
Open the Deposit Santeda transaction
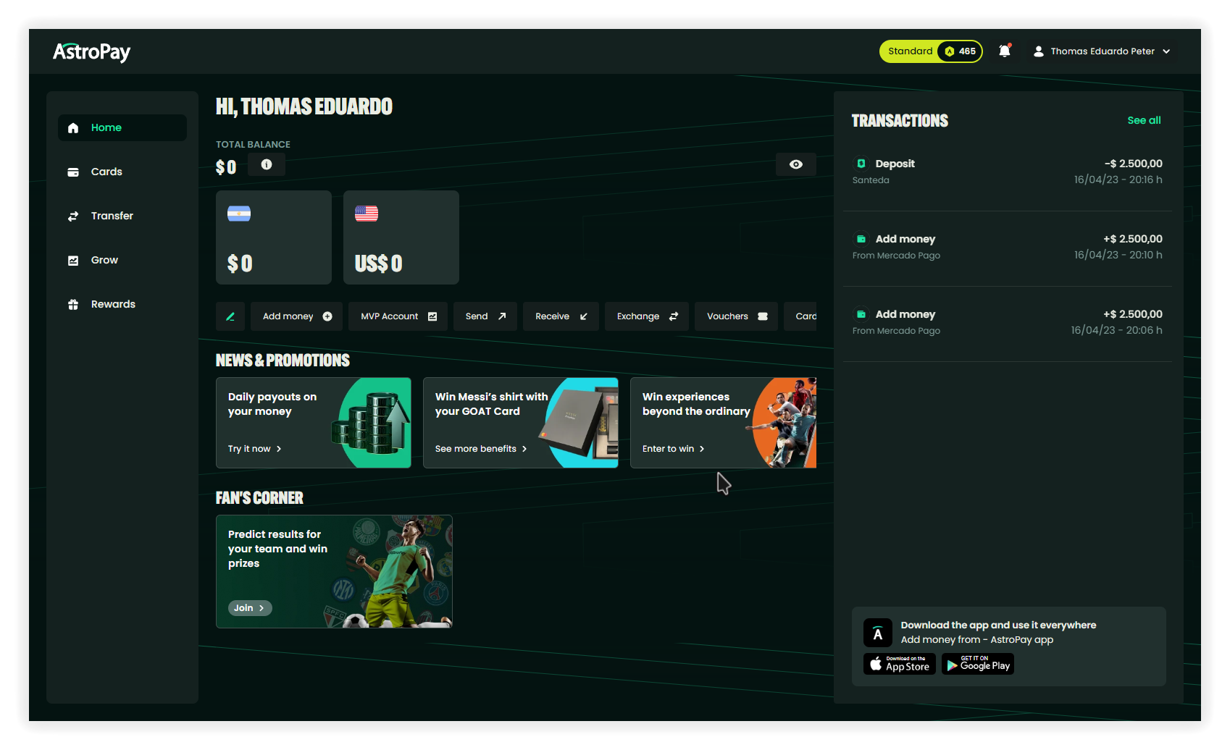point(1008,172)
